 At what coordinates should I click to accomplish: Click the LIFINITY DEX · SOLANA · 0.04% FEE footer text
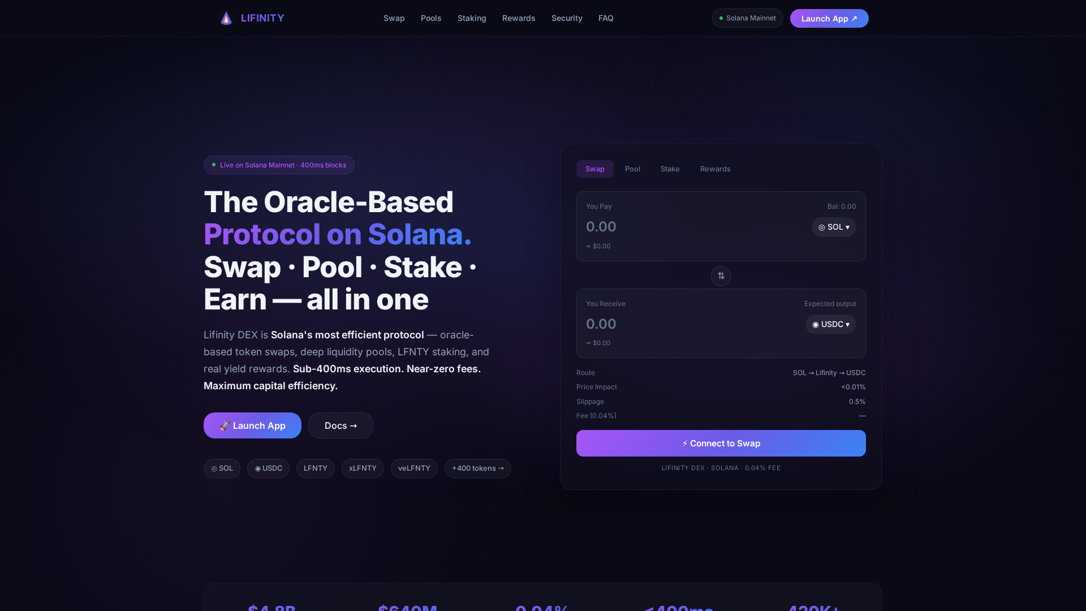721,468
